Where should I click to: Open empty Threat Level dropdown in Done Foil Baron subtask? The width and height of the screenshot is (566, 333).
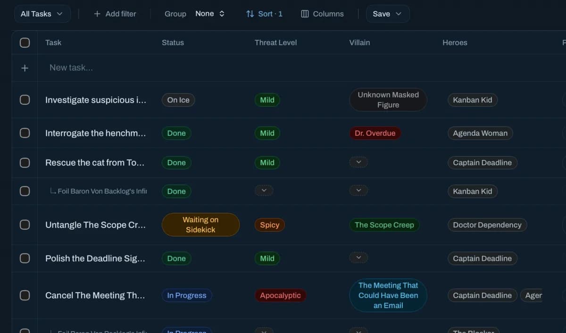click(x=264, y=191)
